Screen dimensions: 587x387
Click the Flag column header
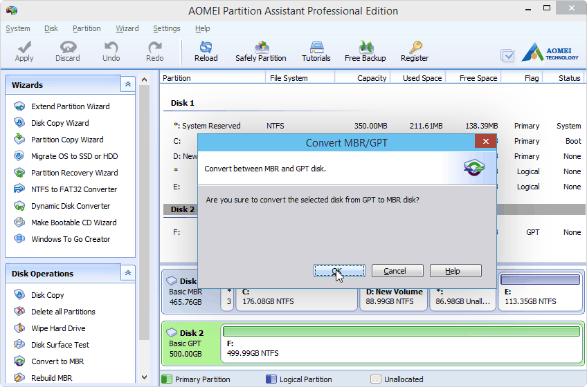coord(522,78)
